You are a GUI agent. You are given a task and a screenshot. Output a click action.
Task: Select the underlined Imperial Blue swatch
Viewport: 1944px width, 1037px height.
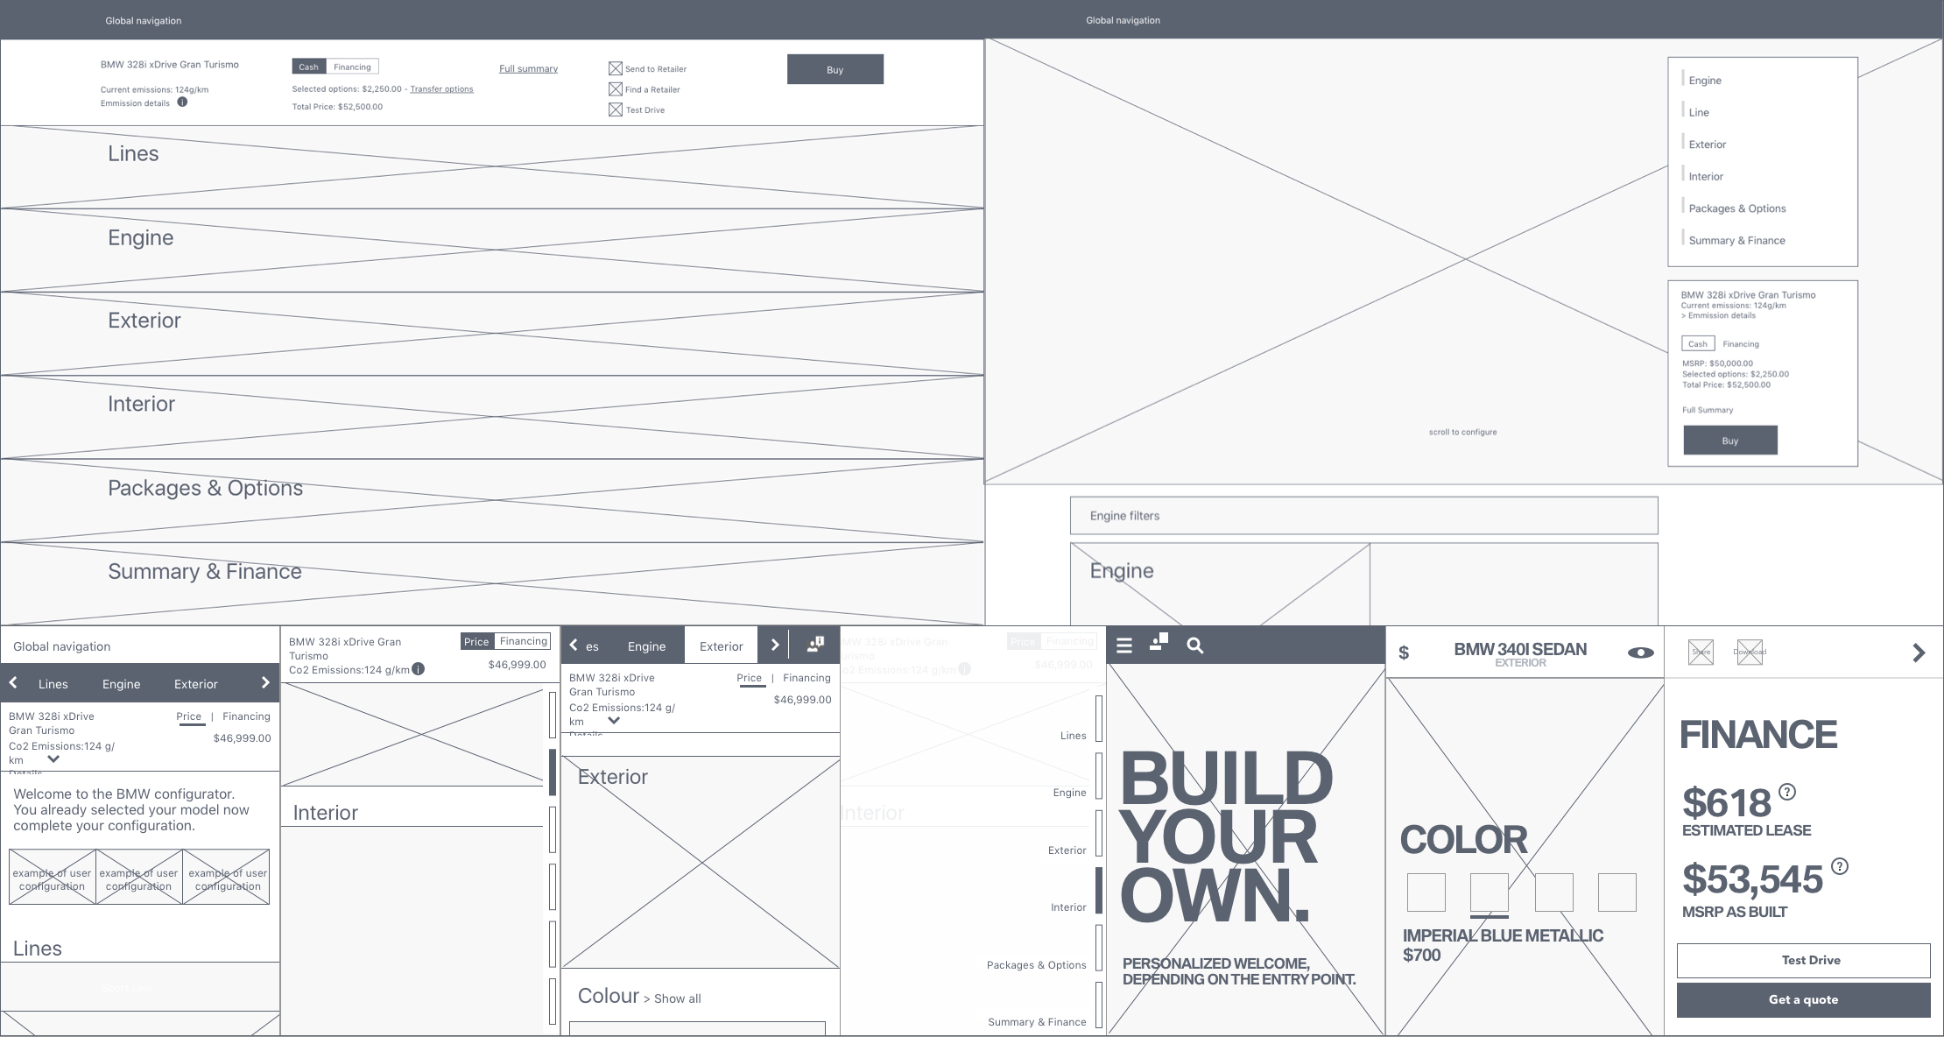pos(1489,892)
